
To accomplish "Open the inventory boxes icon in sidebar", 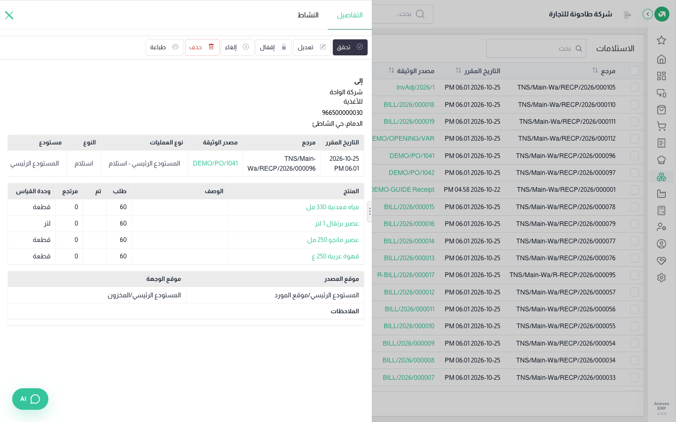I will [x=661, y=177].
